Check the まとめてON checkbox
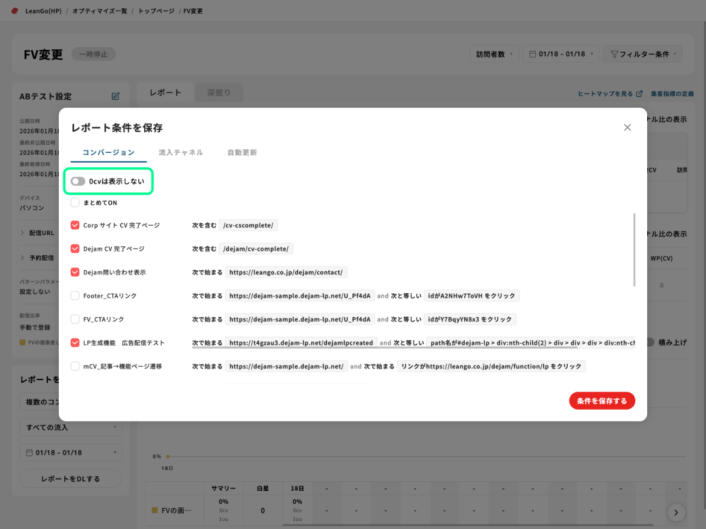Viewport: 706px width, 529px height. click(75, 203)
